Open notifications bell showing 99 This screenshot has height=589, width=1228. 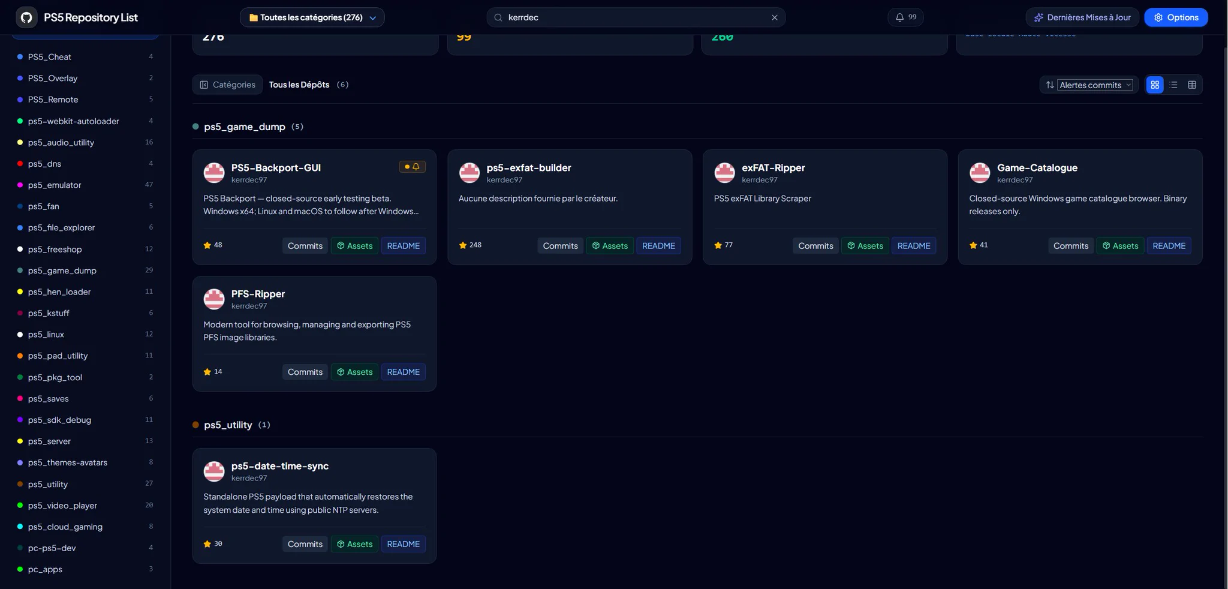coord(905,17)
